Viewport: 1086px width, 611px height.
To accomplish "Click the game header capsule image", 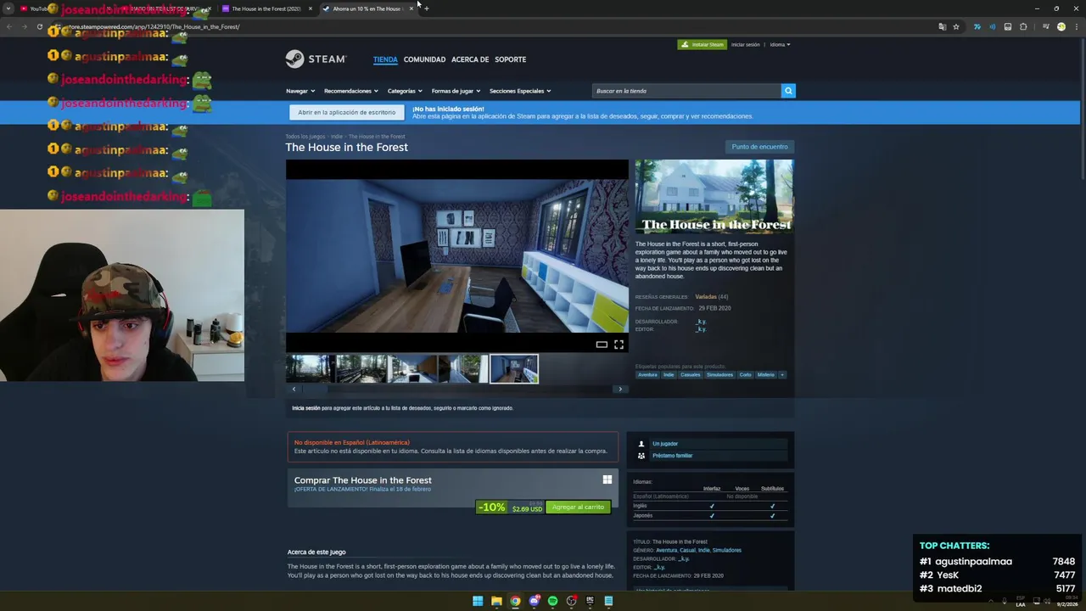I will point(714,197).
